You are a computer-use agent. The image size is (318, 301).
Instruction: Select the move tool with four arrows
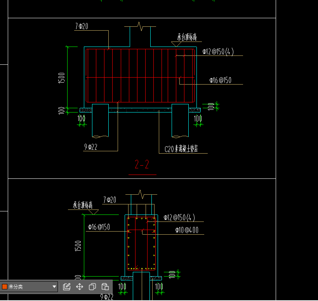pyautogui.click(x=80, y=287)
